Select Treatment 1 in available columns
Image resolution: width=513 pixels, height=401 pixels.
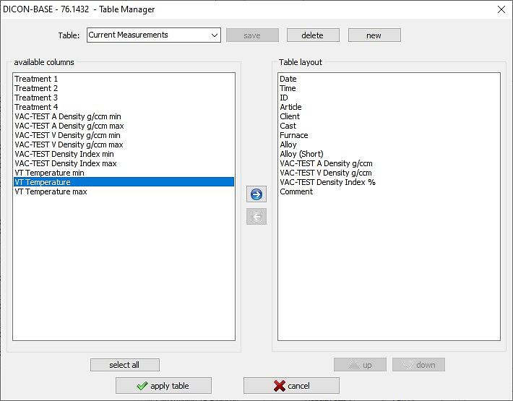click(x=36, y=79)
